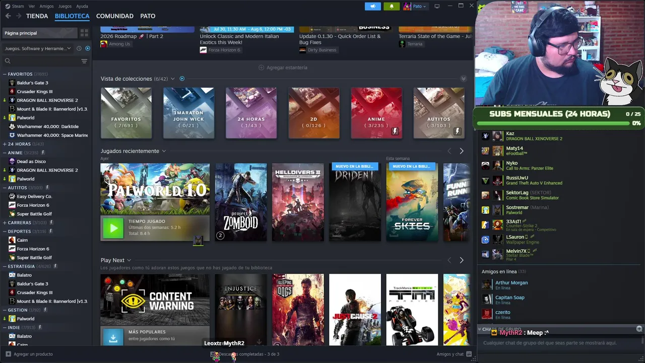Open the Ayuda menu
The height and width of the screenshot is (363, 645).
pyautogui.click(x=82, y=6)
